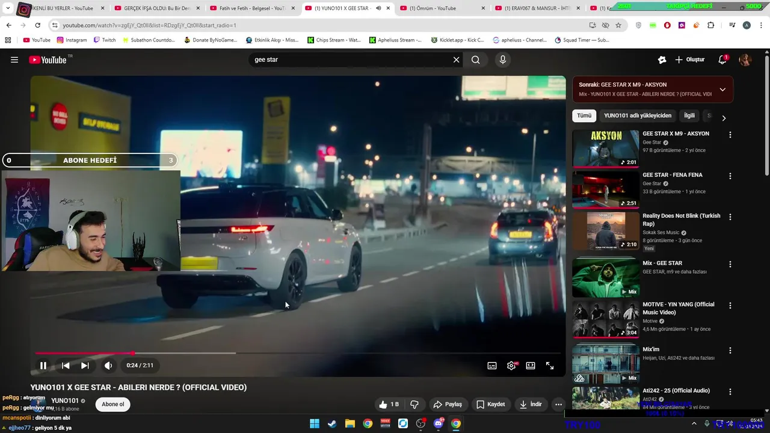Save the video with Kaydet
Image resolution: width=770 pixels, height=433 pixels.
490,404
